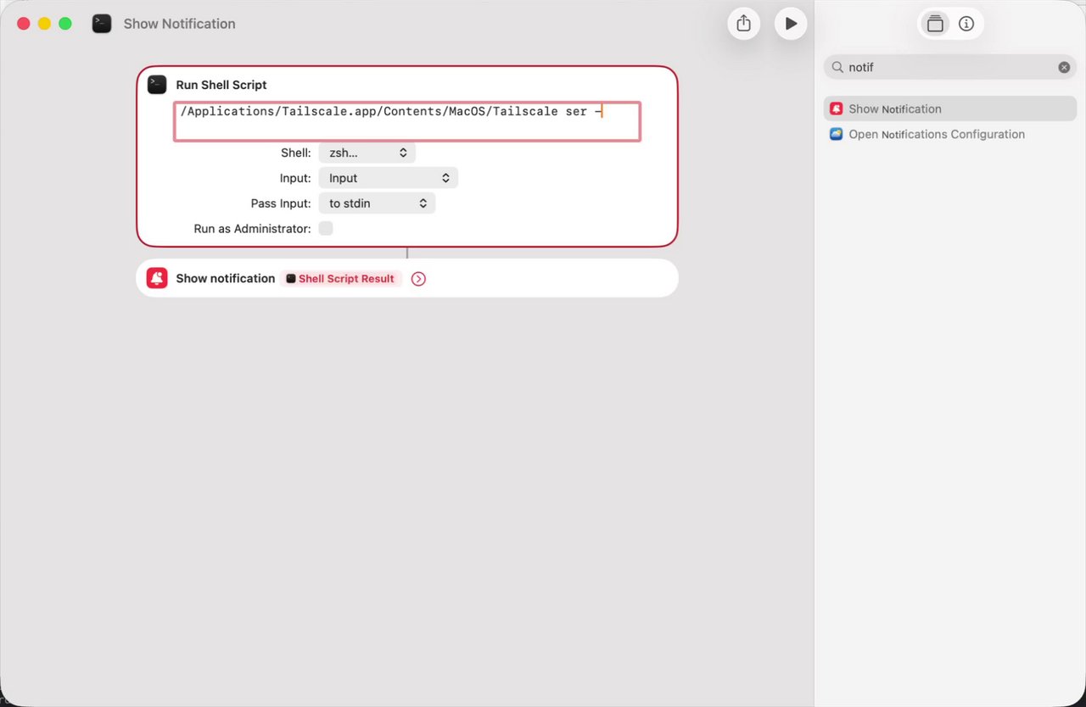The image size is (1086, 707).
Task: Rename the shortcut title Show Notification
Action: pos(179,24)
